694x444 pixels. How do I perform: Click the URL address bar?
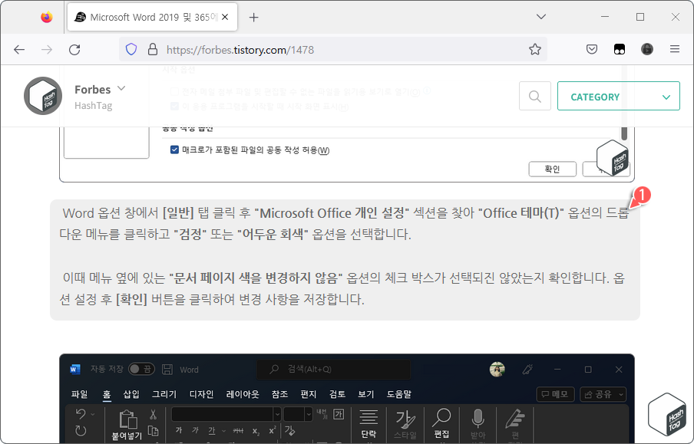333,50
